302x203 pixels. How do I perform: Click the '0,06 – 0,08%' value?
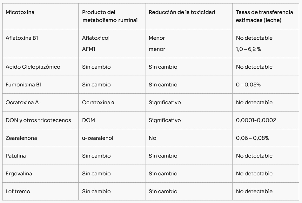coord(252,138)
